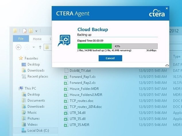This screenshot has width=182, height=136.
Task: Sort by the Type column header
Action: click(177, 56)
